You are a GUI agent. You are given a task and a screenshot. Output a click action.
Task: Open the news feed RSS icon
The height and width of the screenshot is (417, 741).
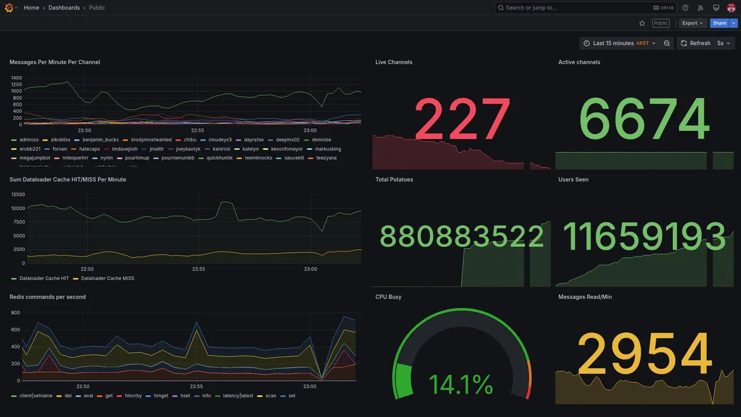point(700,8)
